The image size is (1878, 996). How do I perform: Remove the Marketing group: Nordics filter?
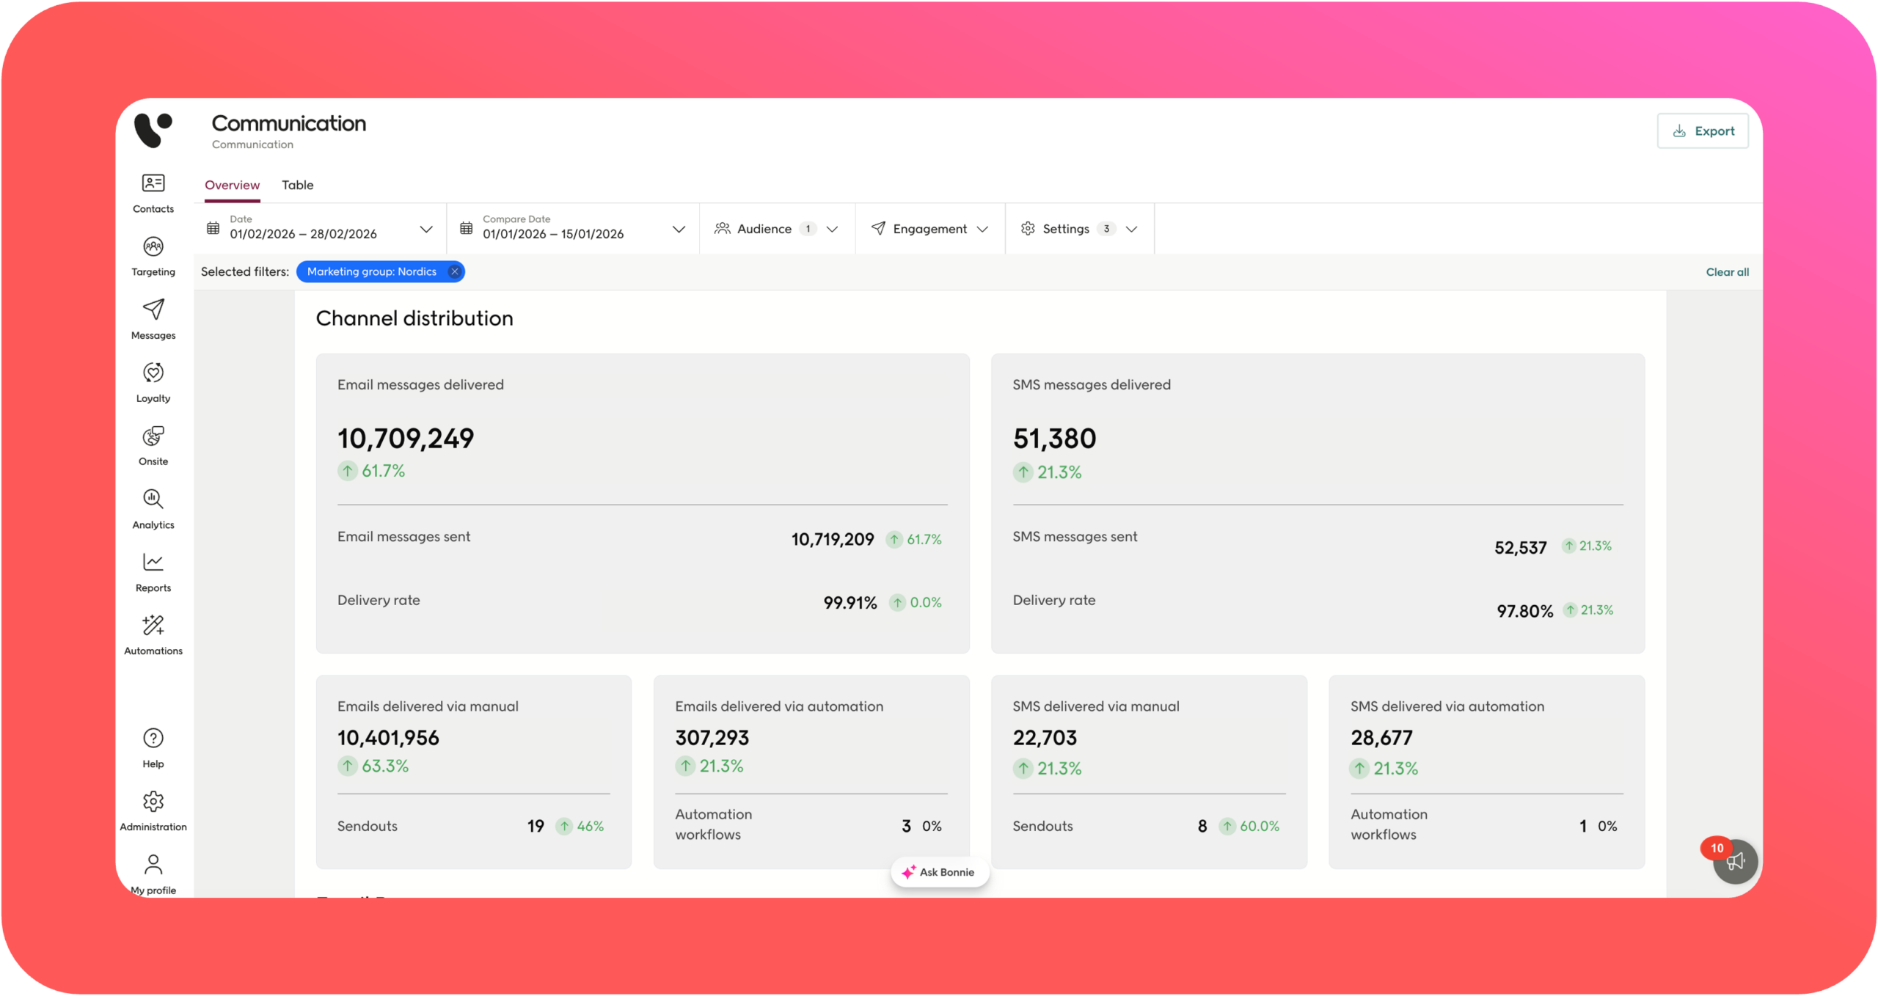pyautogui.click(x=455, y=271)
